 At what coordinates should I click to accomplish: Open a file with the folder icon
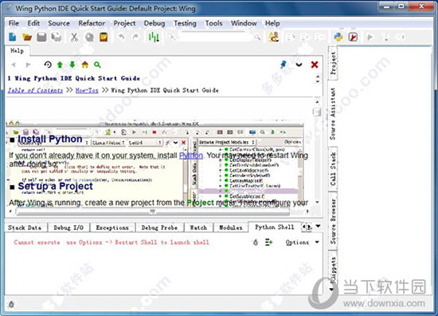(27, 37)
